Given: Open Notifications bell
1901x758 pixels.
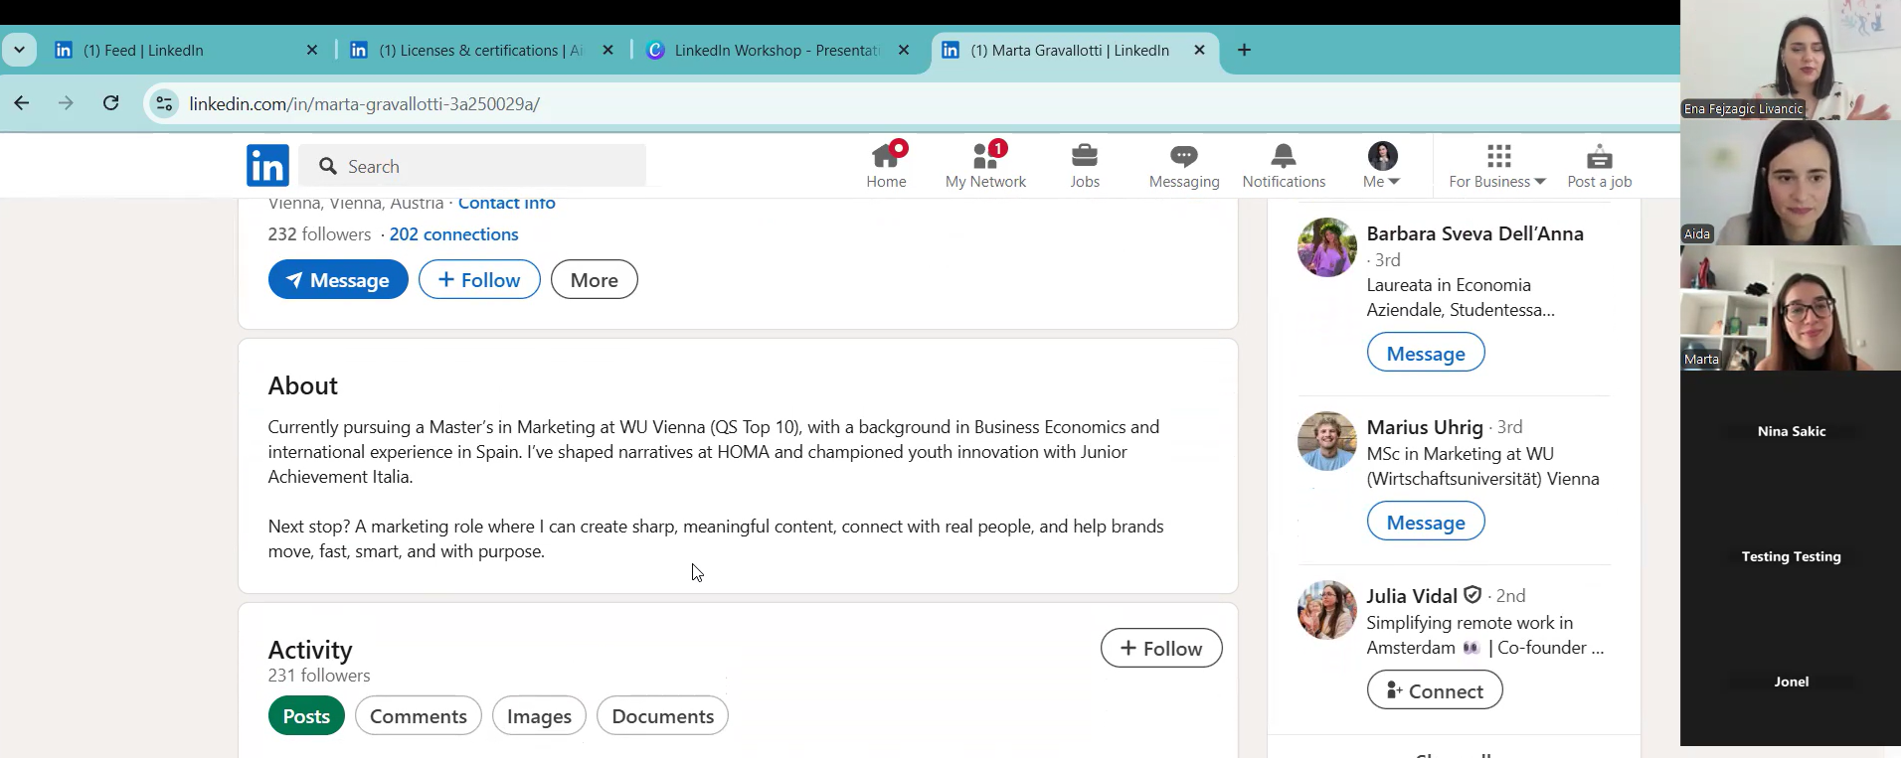Looking at the screenshot, I should coord(1284,165).
